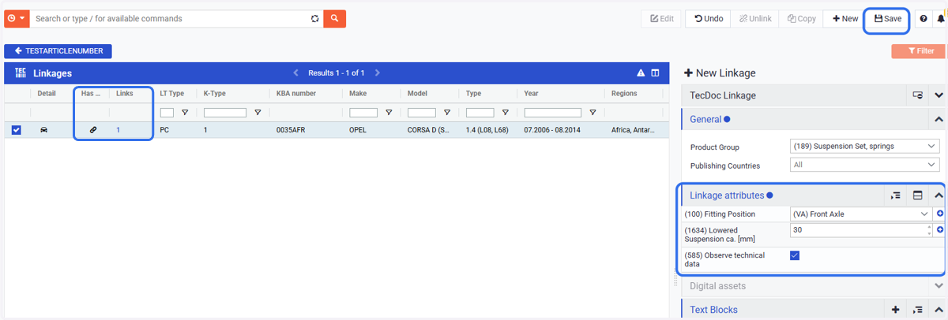This screenshot has width=948, height=320.
Task: Click the Edit toolbar button
Action: point(661,18)
